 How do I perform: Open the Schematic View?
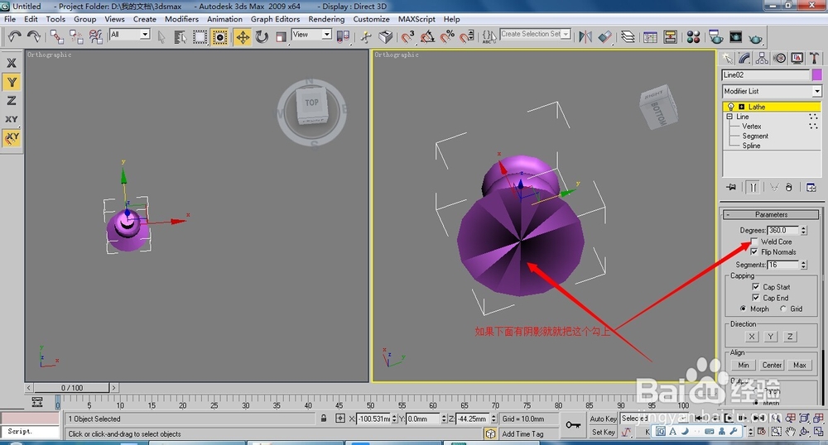pyautogui.click(x=671, y=37)
